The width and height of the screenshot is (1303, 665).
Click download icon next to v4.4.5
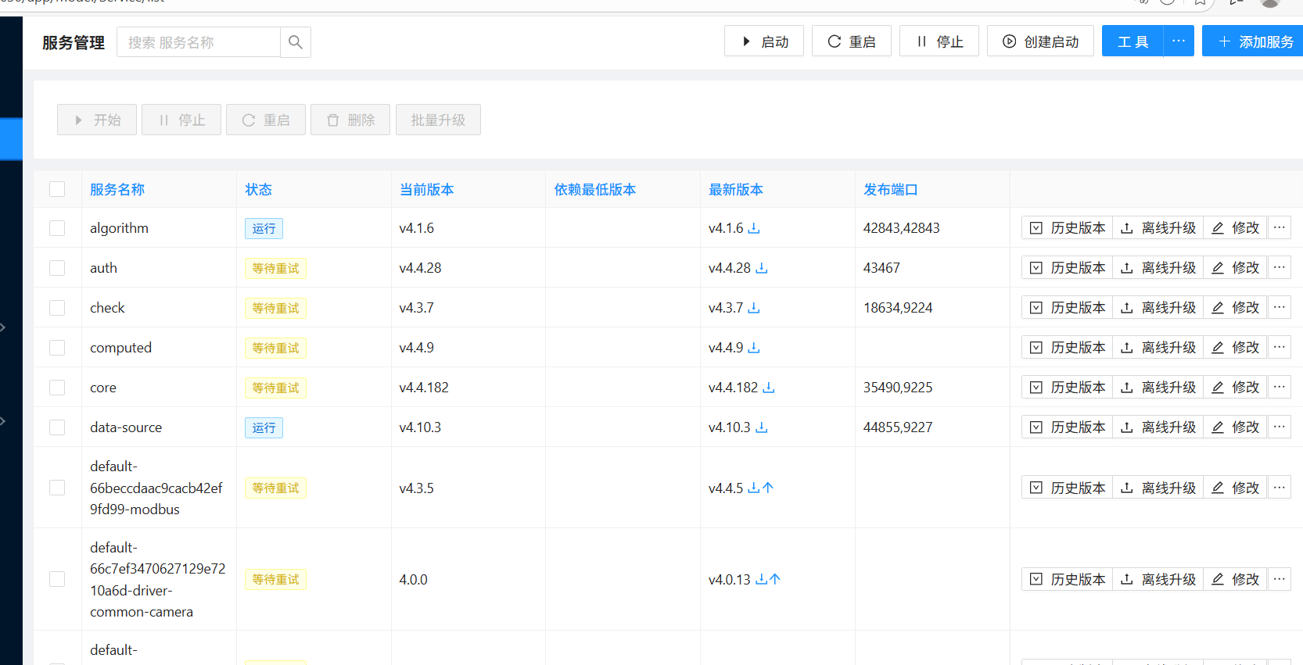coord(754,488)
